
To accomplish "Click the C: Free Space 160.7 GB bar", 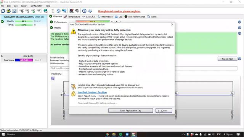I will click(24, 60).
